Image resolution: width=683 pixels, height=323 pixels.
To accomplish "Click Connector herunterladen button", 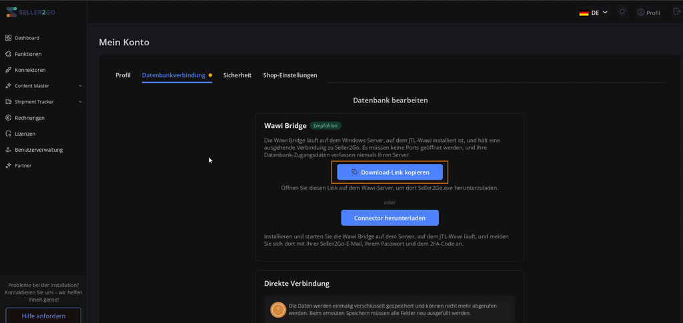I will [x=390, y=218].
